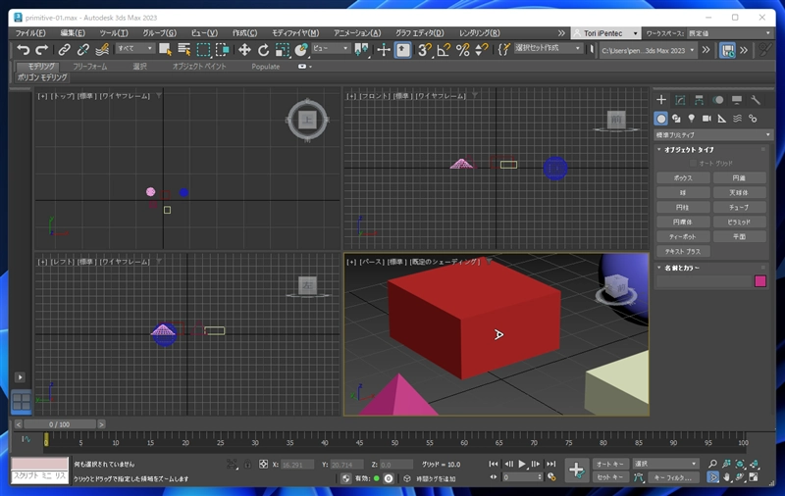Viewport: 785px width, 496px height.
Task: Open the 編集(E) menu
Action: (x=73, y=33)
